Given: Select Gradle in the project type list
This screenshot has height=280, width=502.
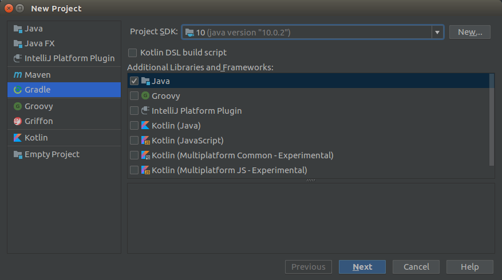Looking at the screenshot, I should (64, 90).
